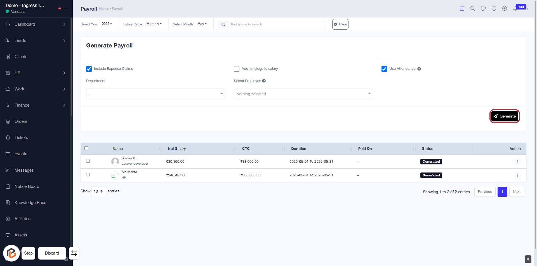Click Use Attendance help question icon
The image size is (537, 266).
coord(419,69)
